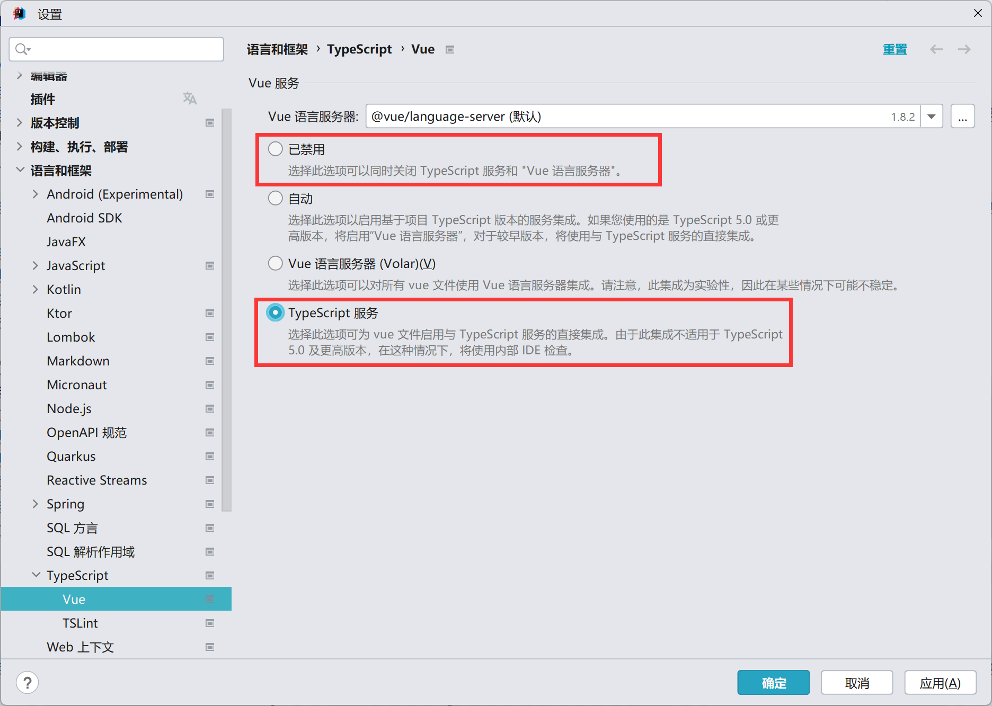This screenshot has width=992, height=706.
Task: Expand the JavaScript tree node
Action: coord(36,265)
